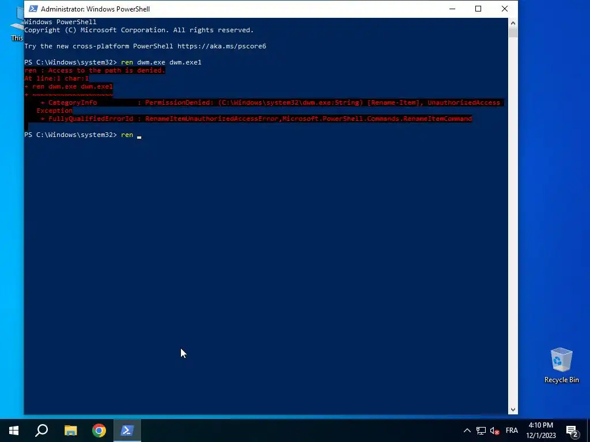Open File Explorer from the taskbar
590x442 pixels.
pos(70,430)
